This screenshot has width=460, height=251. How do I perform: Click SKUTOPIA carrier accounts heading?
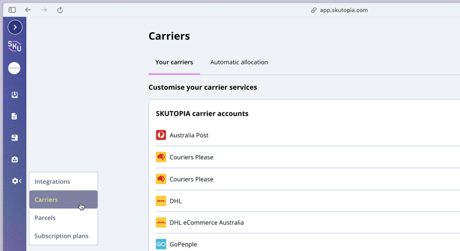point(202,114)
